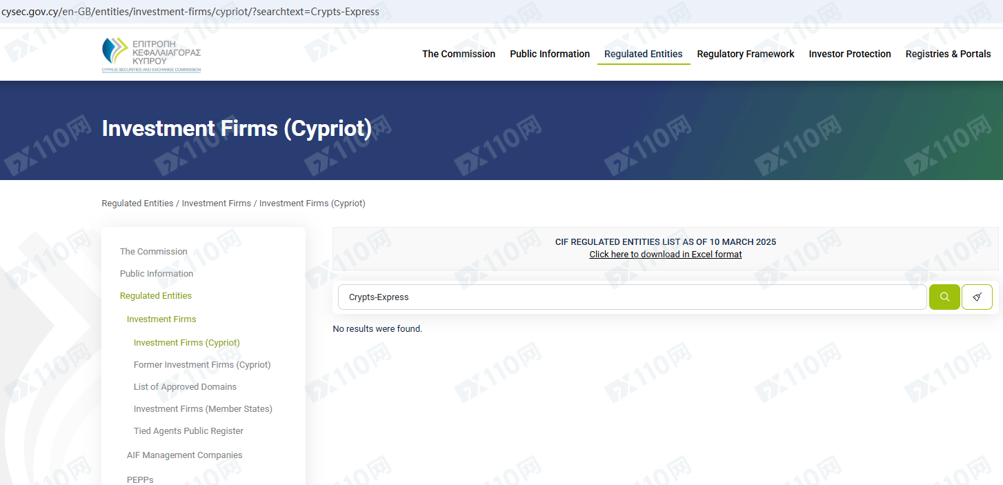The width and height of the screenshot is (1003, 485).
Task: Open the Public Information top menu
Action: 550,54
